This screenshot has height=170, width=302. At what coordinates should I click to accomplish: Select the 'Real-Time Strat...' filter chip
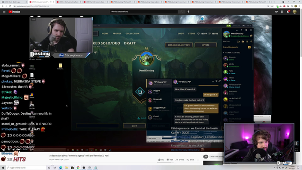point(216,157)
